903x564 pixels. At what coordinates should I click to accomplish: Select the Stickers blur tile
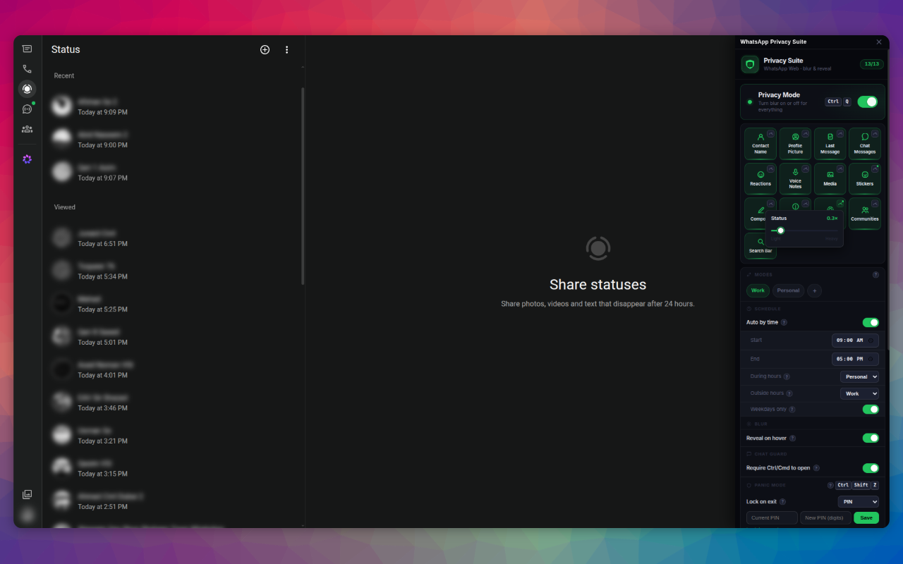pos(865,179)
